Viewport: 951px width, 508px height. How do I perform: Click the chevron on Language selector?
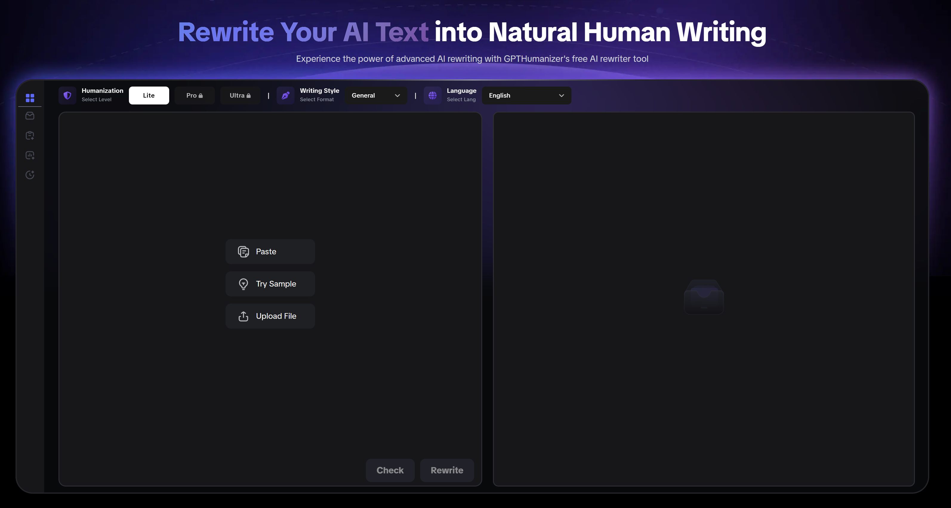tap(561, 96)
